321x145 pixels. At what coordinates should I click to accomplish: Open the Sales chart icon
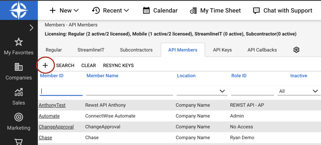tap(18, 92)
